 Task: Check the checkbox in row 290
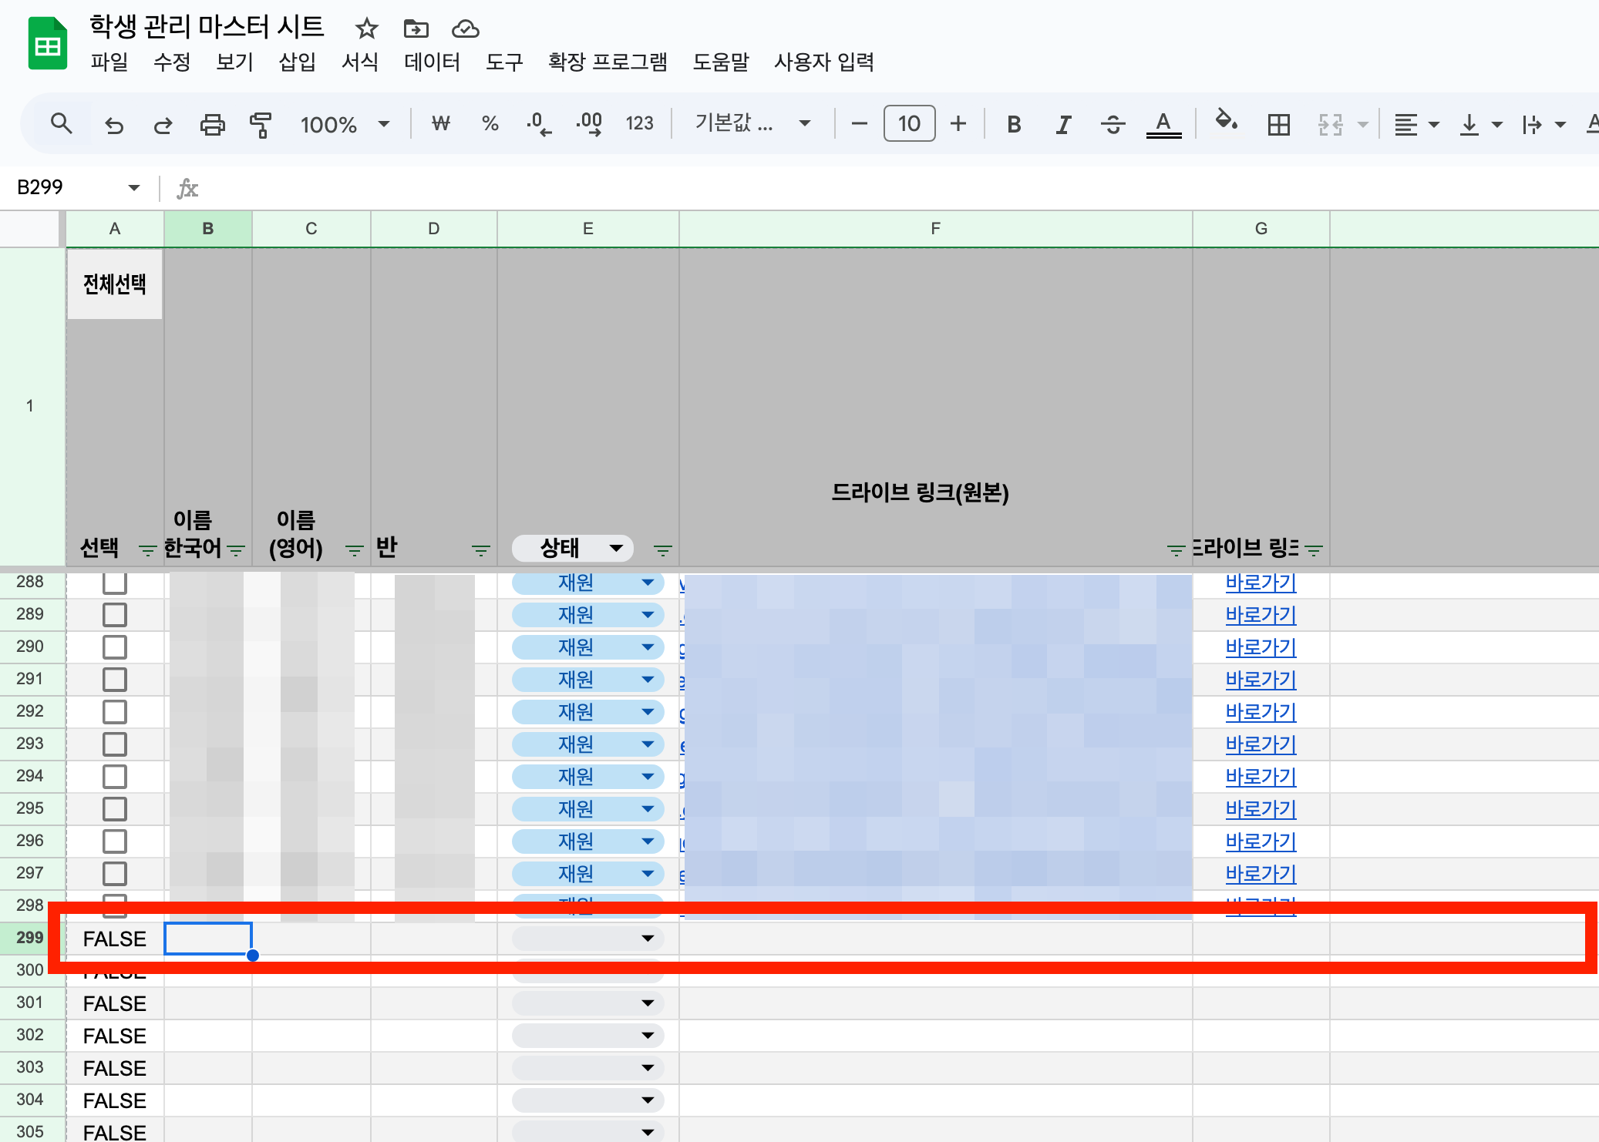click(115, 647)
